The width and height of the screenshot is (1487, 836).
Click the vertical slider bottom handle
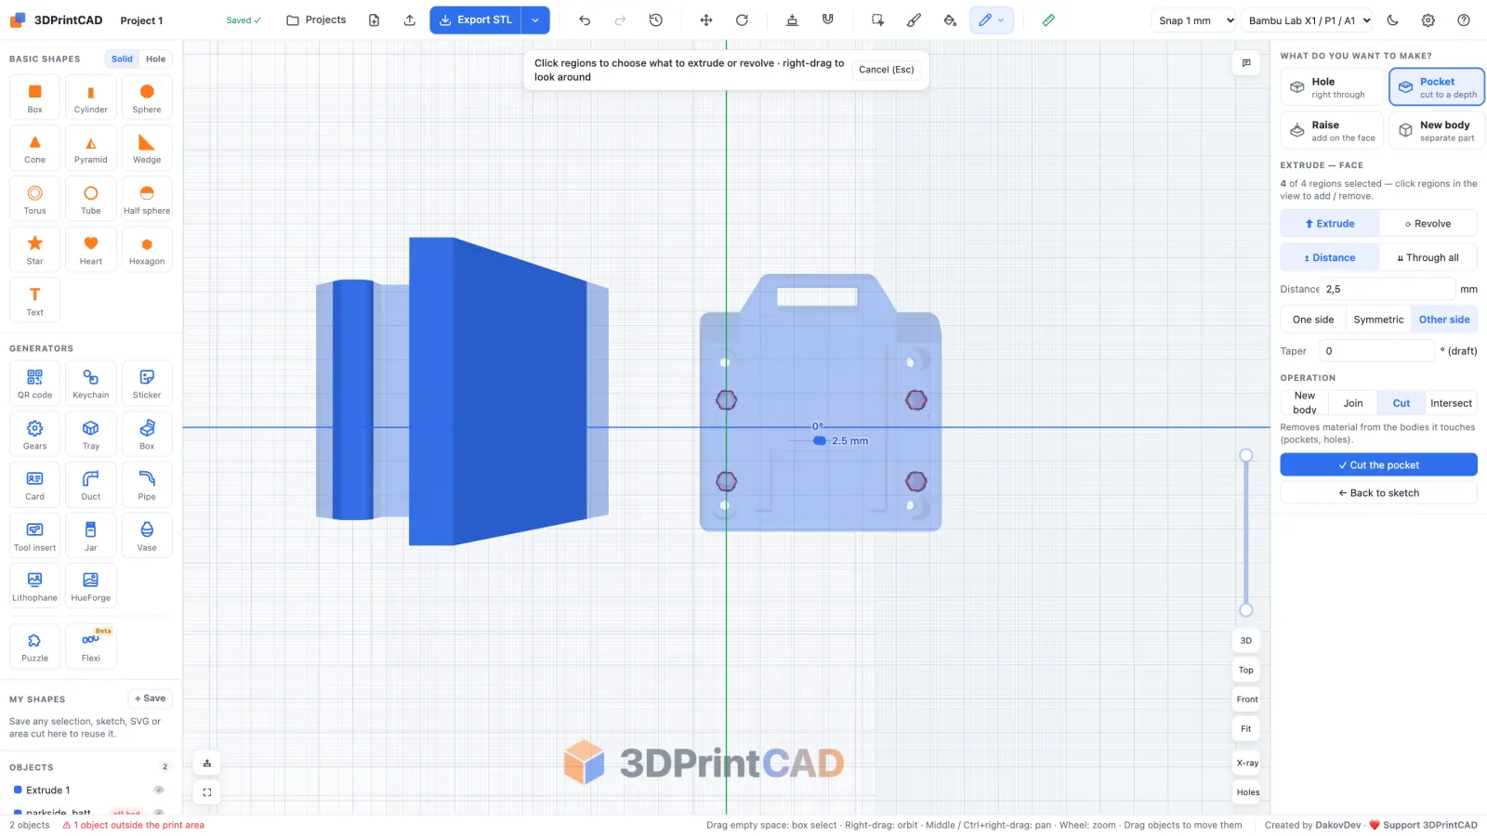1246,610
